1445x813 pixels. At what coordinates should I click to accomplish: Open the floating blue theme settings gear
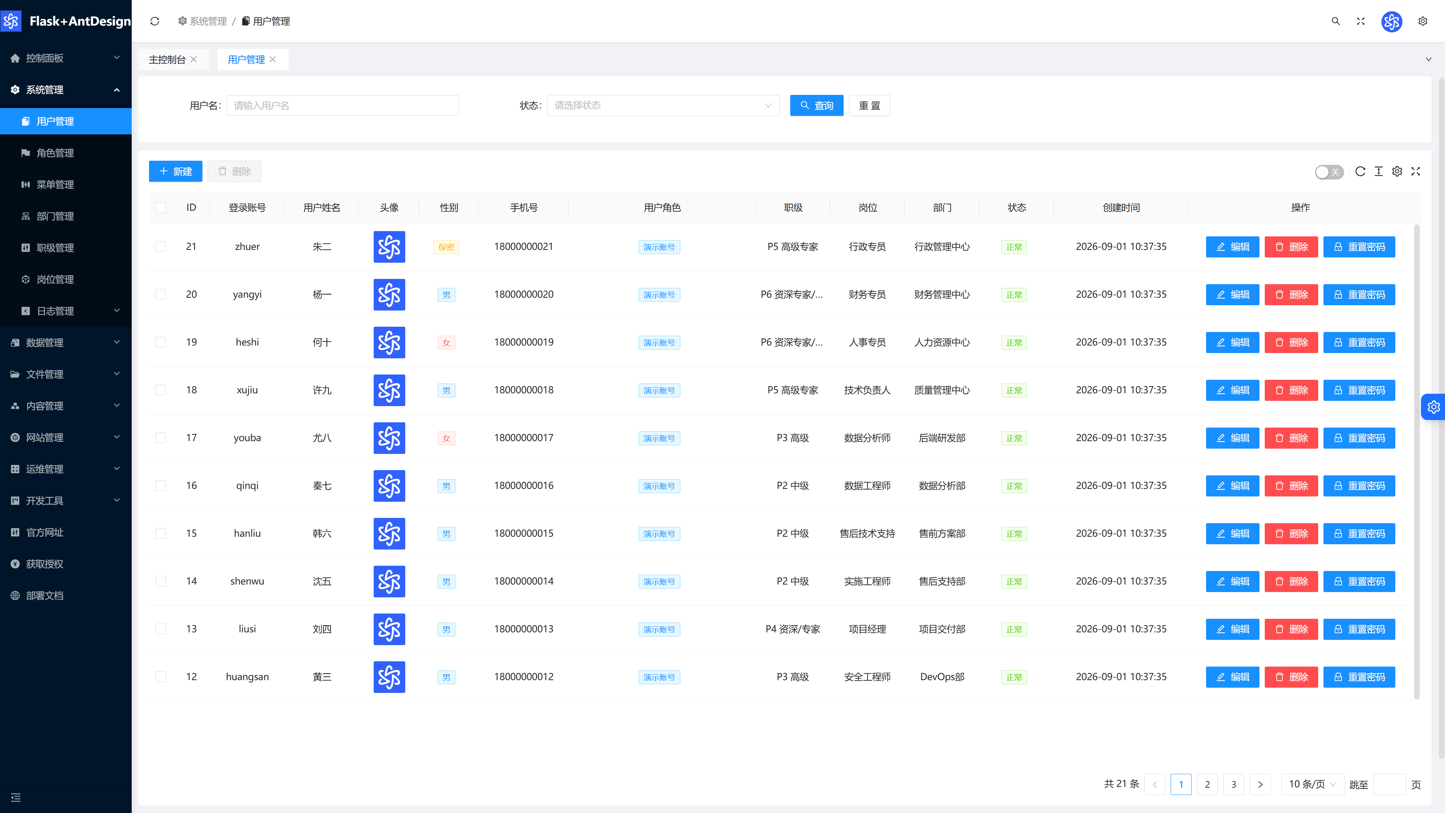coord(1433,407)
